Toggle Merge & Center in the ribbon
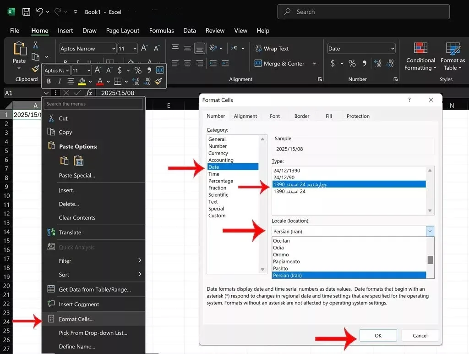Viewport: 469px width, 354px height. point(279,63)
